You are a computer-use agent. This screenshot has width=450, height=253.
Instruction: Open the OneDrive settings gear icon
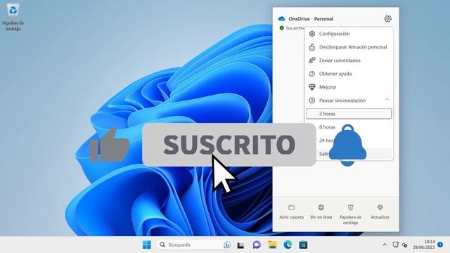tap(387, 19)
